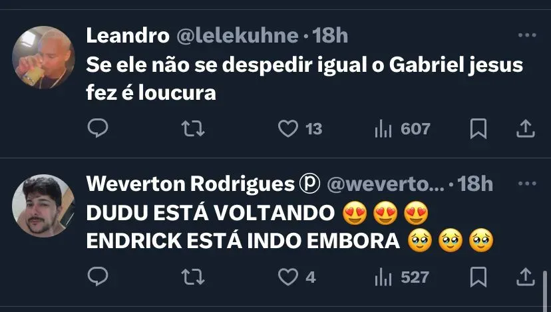
Task: Reply to Weverton Rodrigues' tweet
Action: (98, 277)
